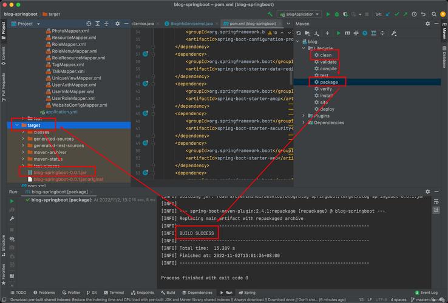448x303 pixels.
Task: Open Project panel gear settings
Action: tap(117, 24)
